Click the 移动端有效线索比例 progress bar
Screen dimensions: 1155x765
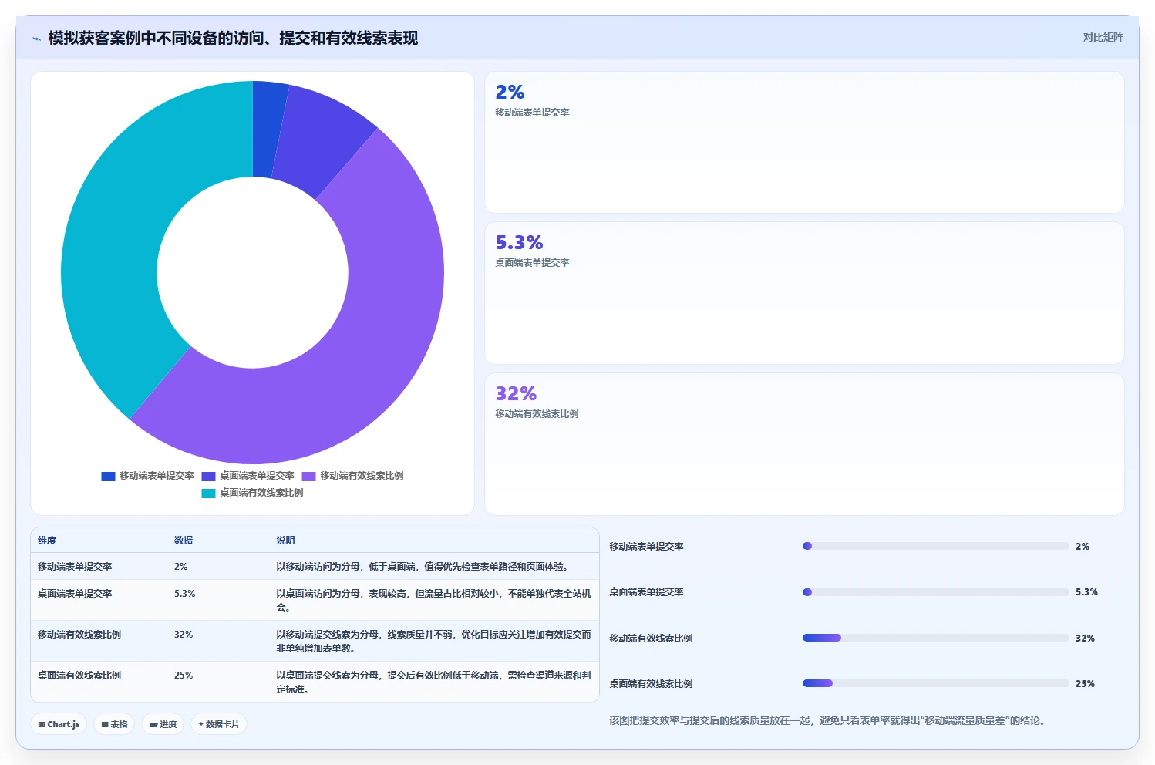coord(935,638)
